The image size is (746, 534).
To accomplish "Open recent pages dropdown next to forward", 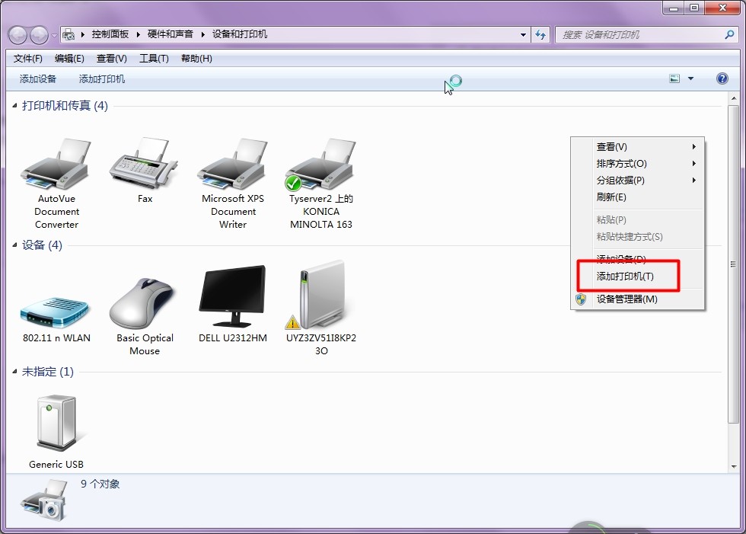I will click(x=54, y=35).
